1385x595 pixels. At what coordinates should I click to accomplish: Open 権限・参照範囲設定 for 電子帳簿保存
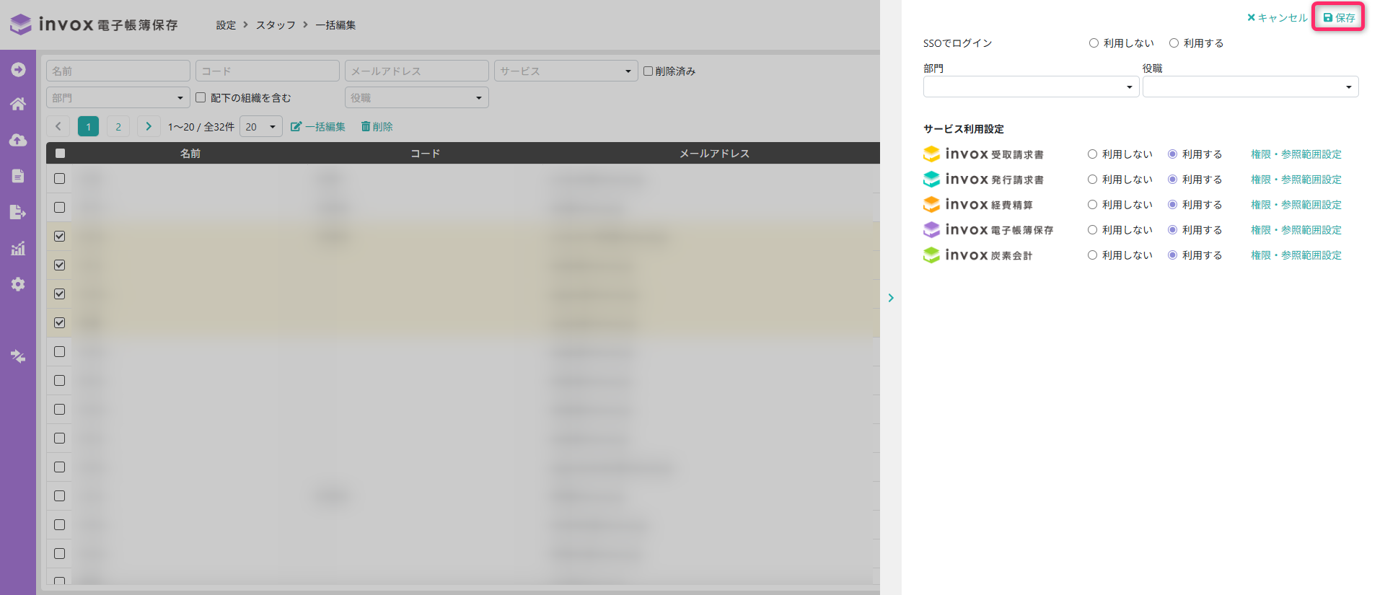[1296, 230]
